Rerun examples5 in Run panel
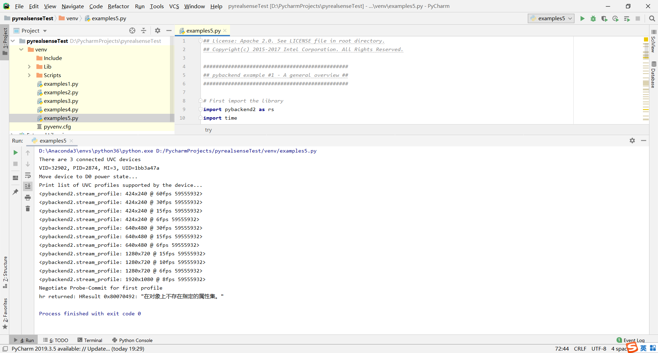658x353 pixels. [15, 153]
